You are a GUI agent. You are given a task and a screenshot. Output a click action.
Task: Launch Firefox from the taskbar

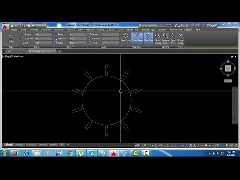pos(15,153)
